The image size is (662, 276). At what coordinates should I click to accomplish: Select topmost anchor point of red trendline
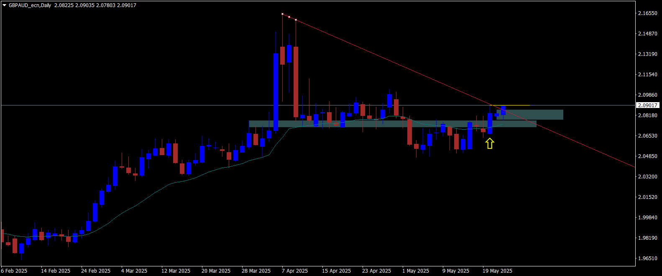[282, 14]
